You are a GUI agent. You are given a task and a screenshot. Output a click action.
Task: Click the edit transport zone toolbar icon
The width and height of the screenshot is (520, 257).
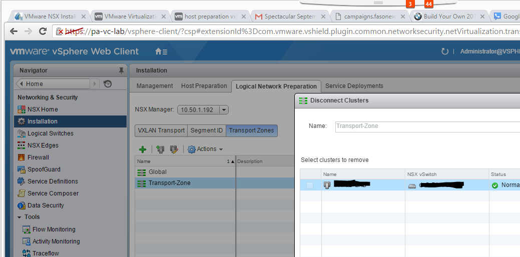point(174,149)
